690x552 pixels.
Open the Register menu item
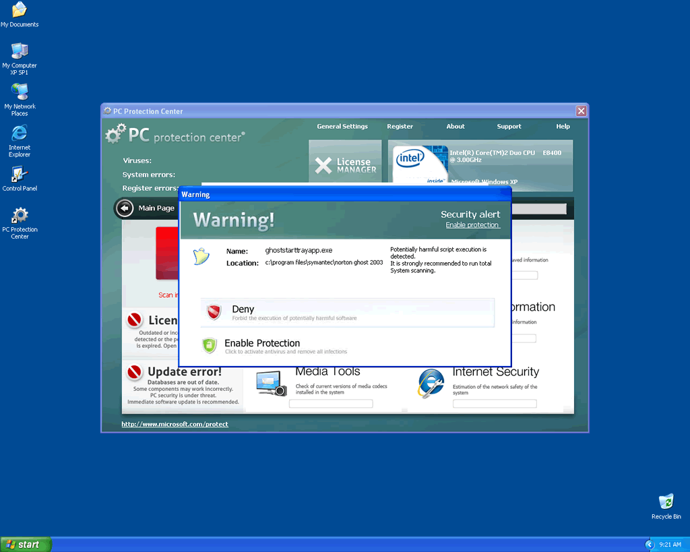coord(400,127)
